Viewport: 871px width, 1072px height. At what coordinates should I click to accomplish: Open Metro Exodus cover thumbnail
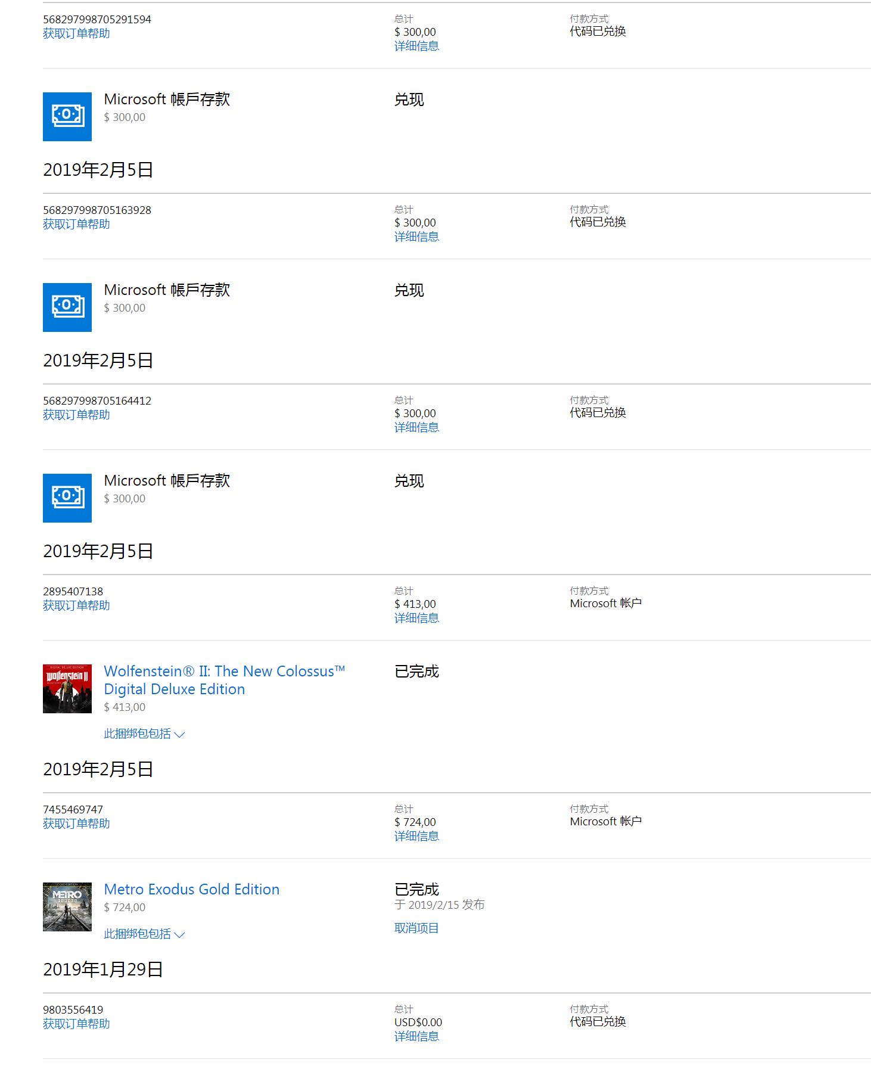[x=67, y=907]
